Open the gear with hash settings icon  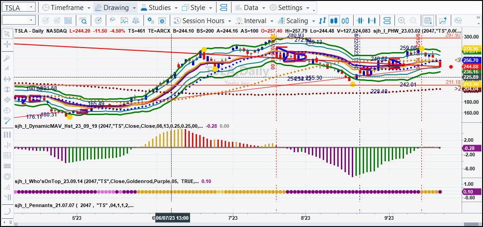(x=151, y=20)
